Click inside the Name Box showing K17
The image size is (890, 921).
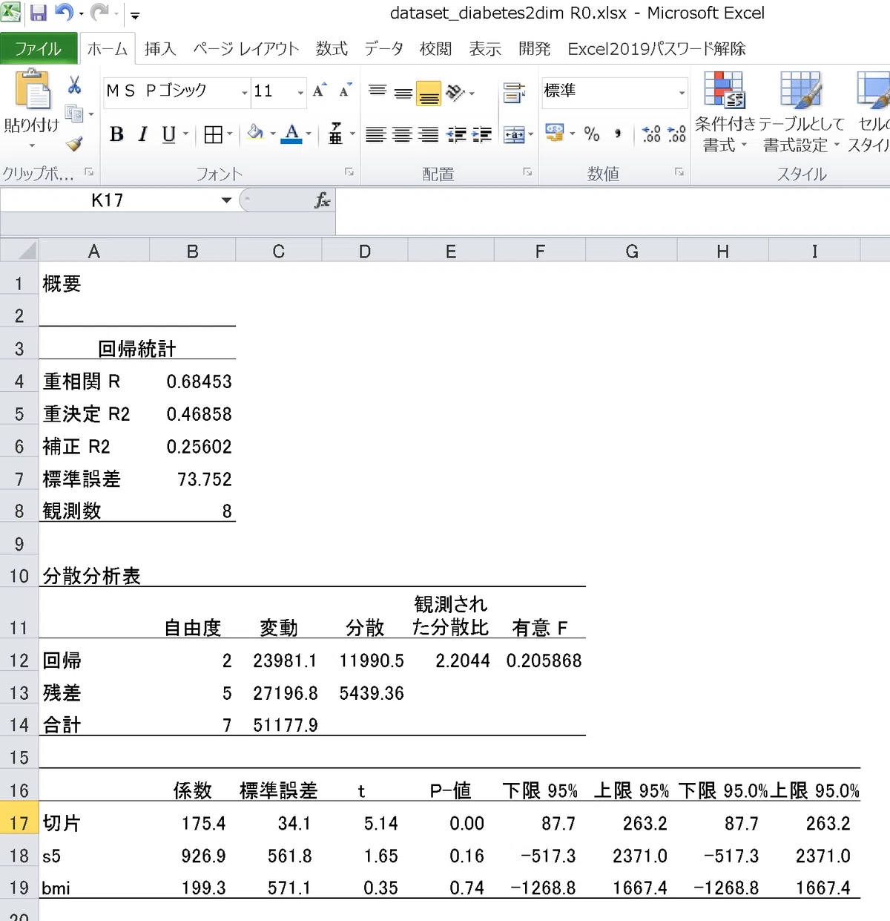108,200
